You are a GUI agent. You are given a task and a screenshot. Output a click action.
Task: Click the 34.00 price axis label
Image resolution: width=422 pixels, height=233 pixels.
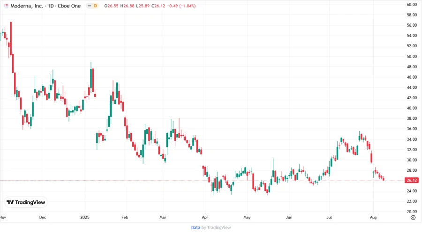coord(412,139)
